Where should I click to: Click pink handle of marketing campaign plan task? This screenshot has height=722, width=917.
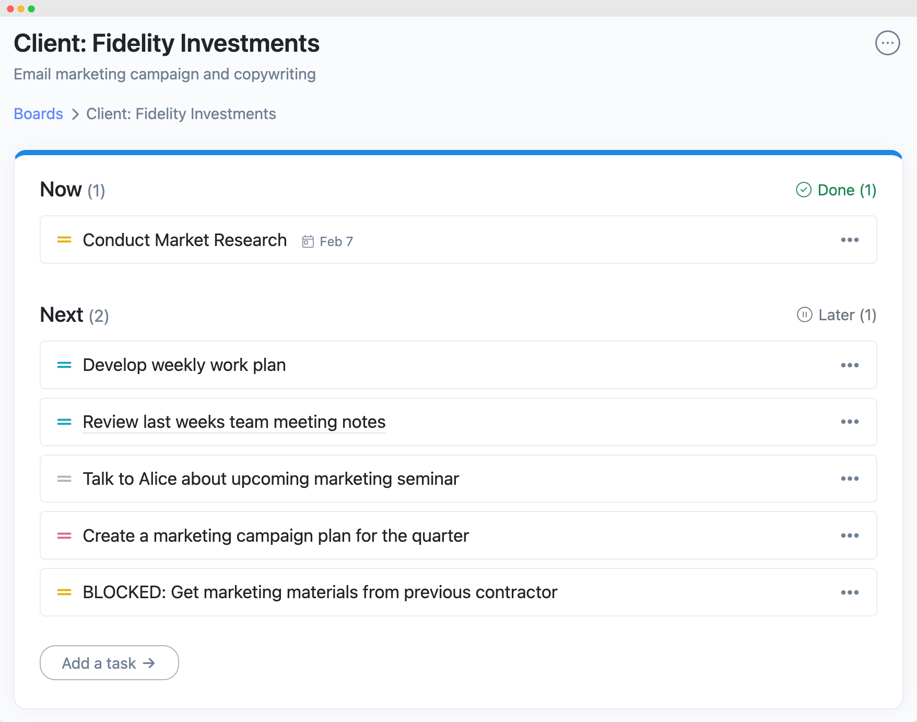tap(64, 535)
